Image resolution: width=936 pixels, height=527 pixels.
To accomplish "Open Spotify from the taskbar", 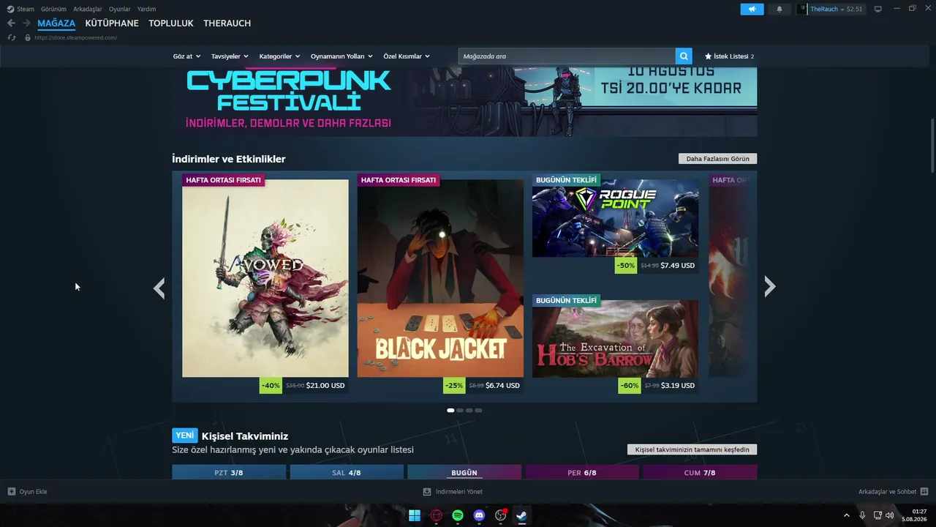I will pos(458,515).
